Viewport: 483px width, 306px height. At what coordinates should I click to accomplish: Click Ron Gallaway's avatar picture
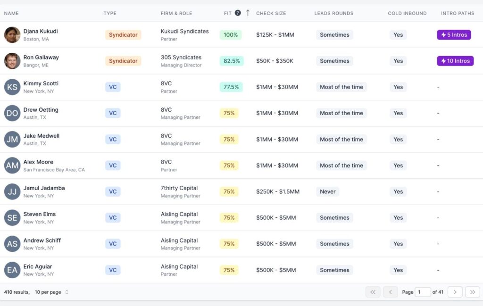tap(12, 61)
